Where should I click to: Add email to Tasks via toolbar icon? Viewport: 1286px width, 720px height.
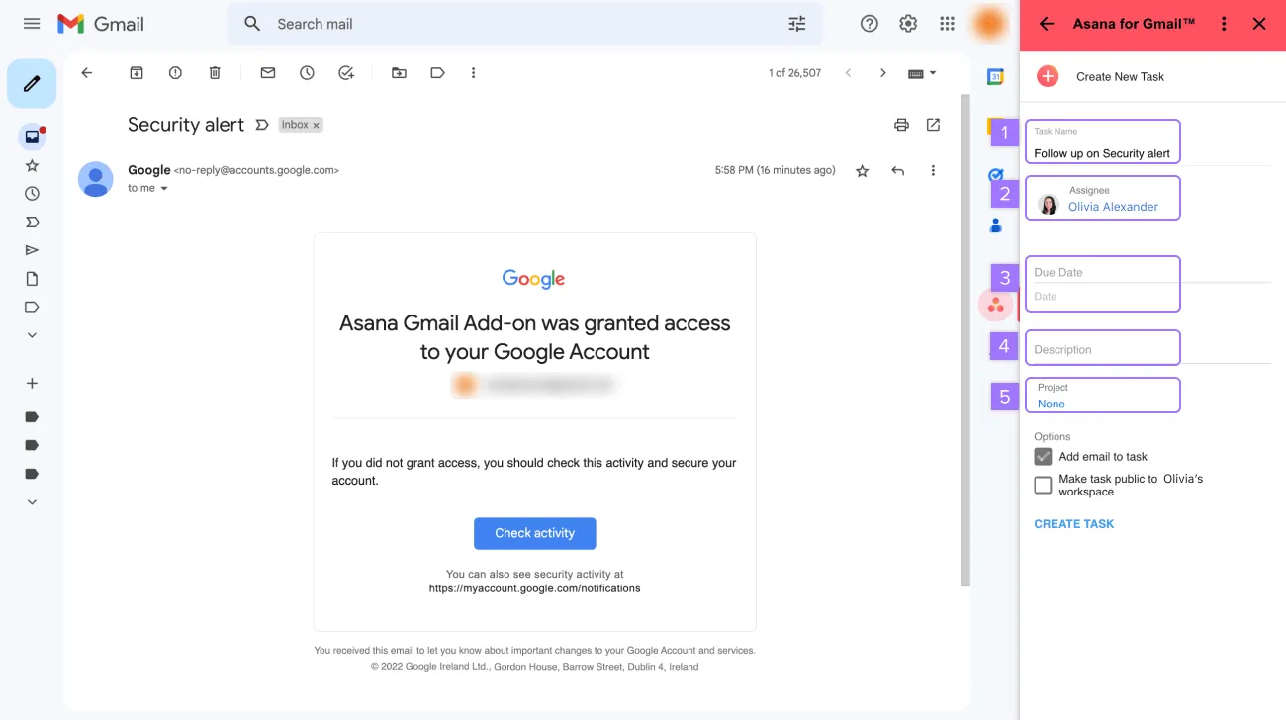coord(346,72)
